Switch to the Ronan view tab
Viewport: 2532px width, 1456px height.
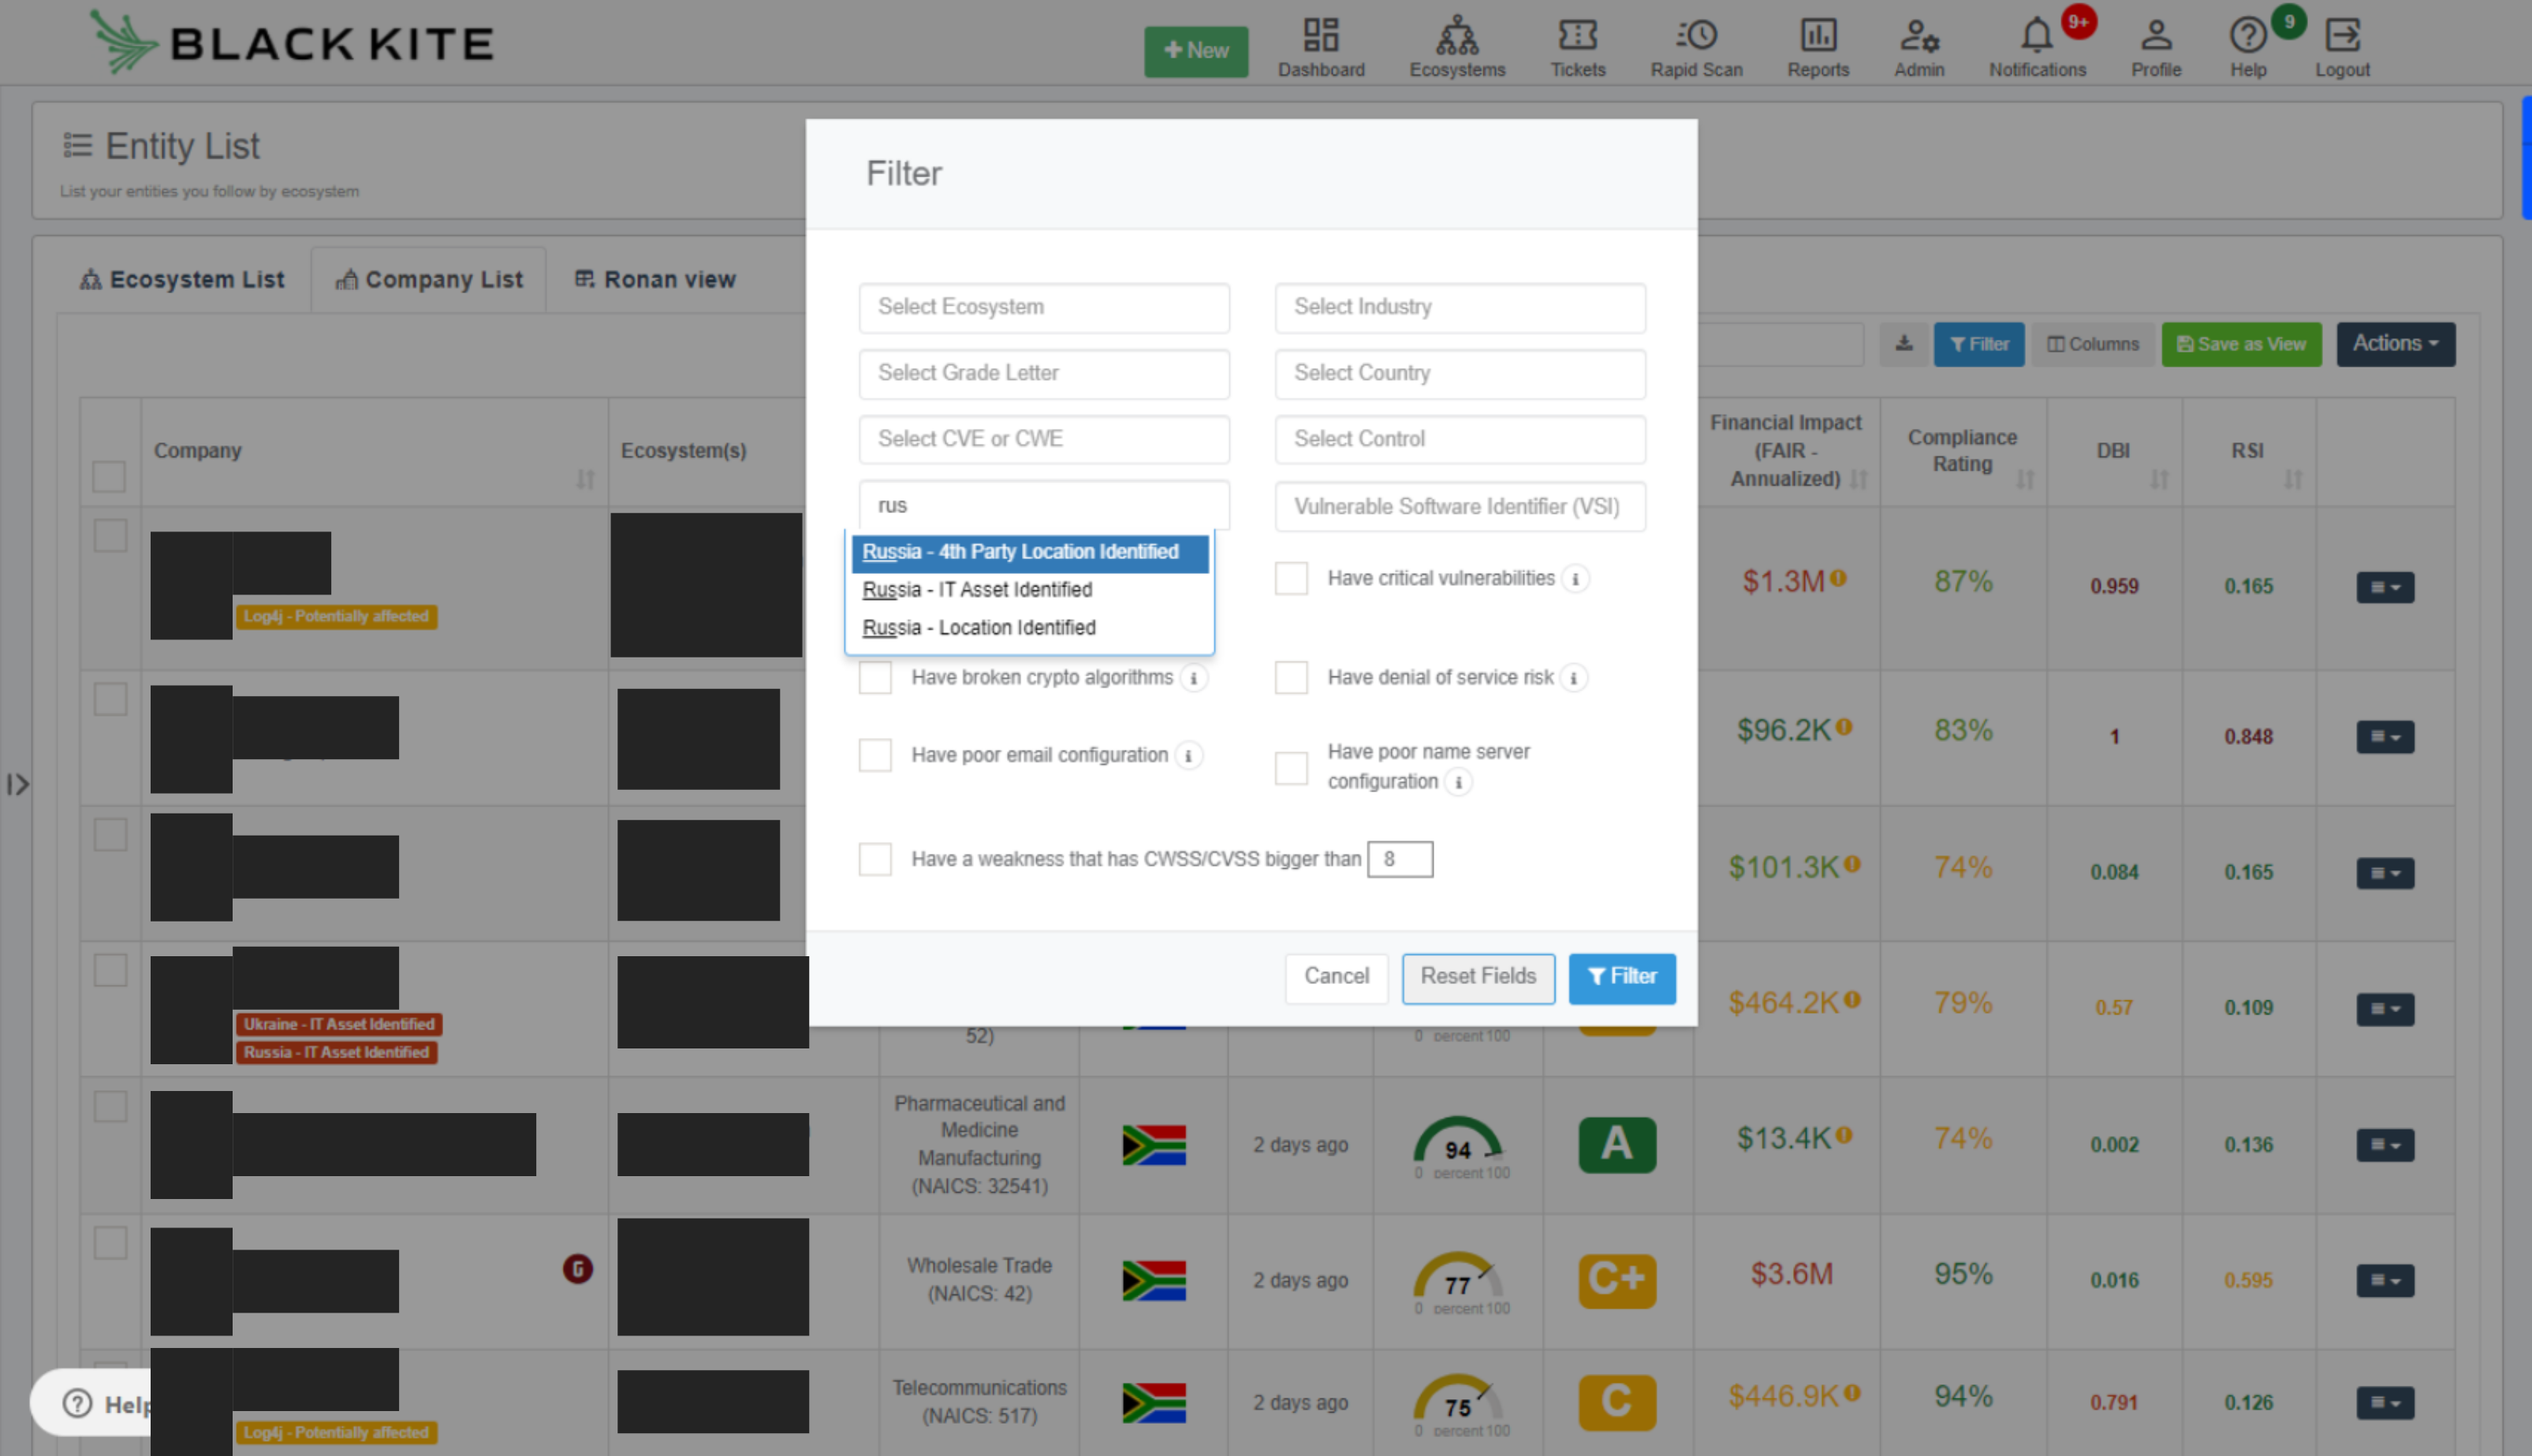point(655,280)
